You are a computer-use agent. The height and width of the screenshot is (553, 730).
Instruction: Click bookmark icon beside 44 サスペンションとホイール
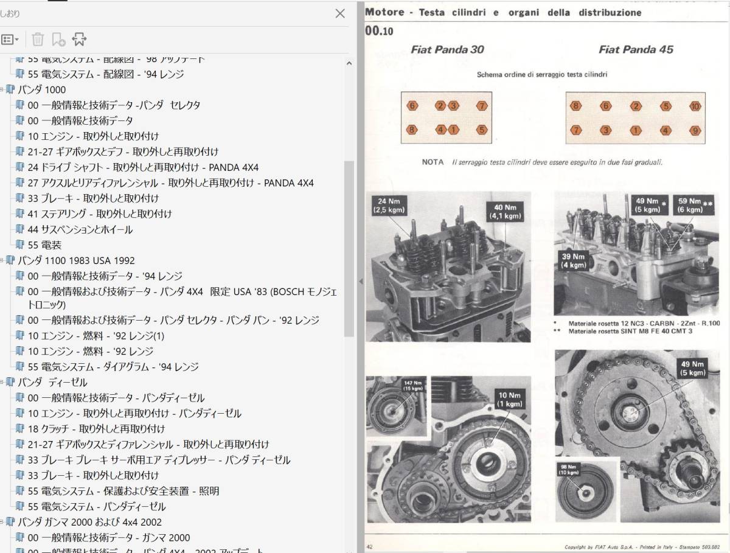pyautogui.click(x=20, y=229)
